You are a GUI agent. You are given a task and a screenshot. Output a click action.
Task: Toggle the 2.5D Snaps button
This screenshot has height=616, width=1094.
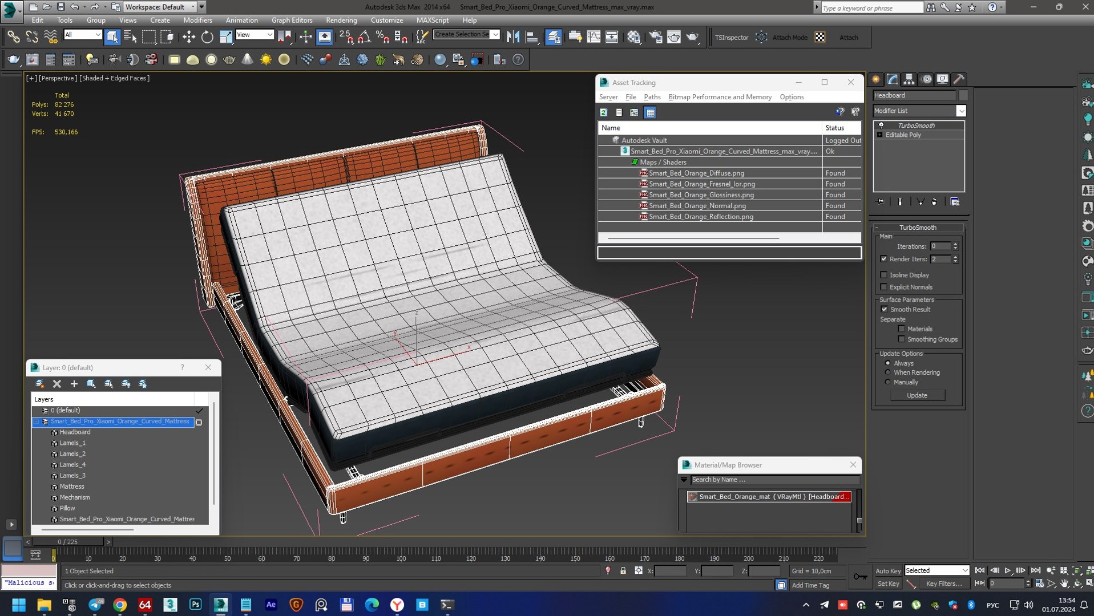coord(346,37)
